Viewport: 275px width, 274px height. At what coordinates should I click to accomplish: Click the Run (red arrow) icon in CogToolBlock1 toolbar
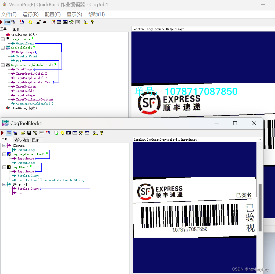click(x=2, y=133)
